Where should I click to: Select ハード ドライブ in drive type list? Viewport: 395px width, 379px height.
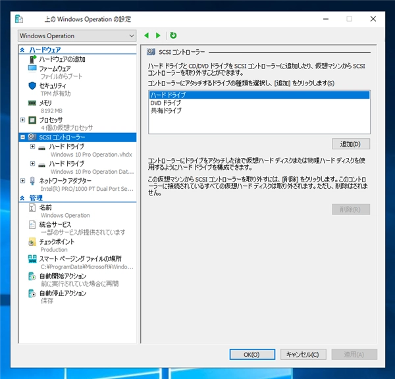[x=259, y=95]
